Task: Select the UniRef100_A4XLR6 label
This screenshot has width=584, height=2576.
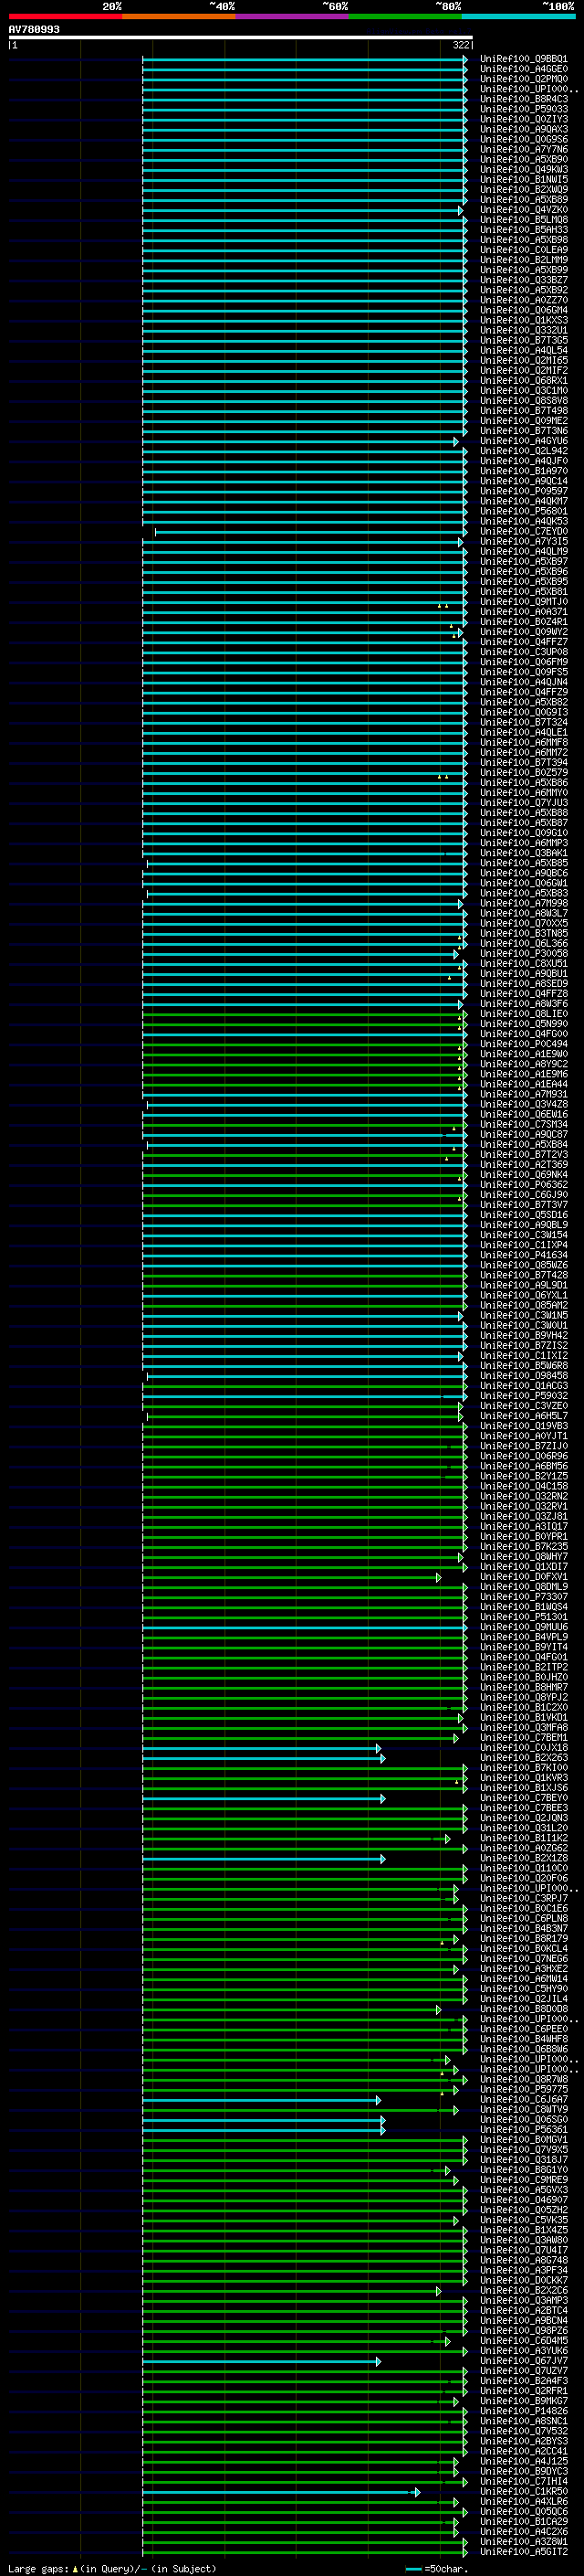Action: point(524,2502)
